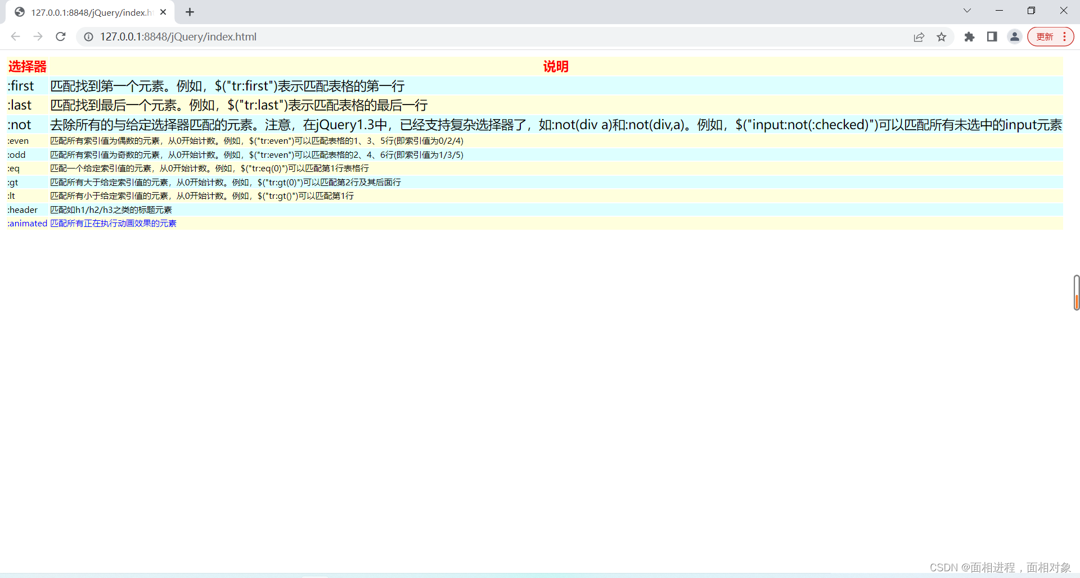Click the :odd selector cell
Screen dimensions: 1080x578
click(28, 154)
